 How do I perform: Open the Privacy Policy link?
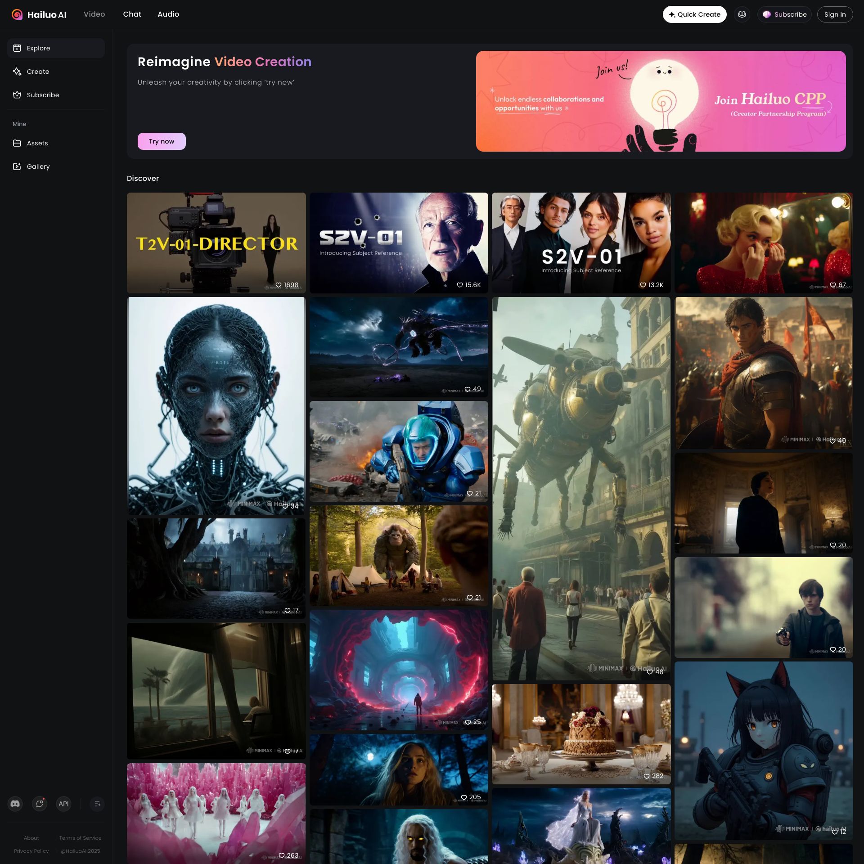point(31,851)
